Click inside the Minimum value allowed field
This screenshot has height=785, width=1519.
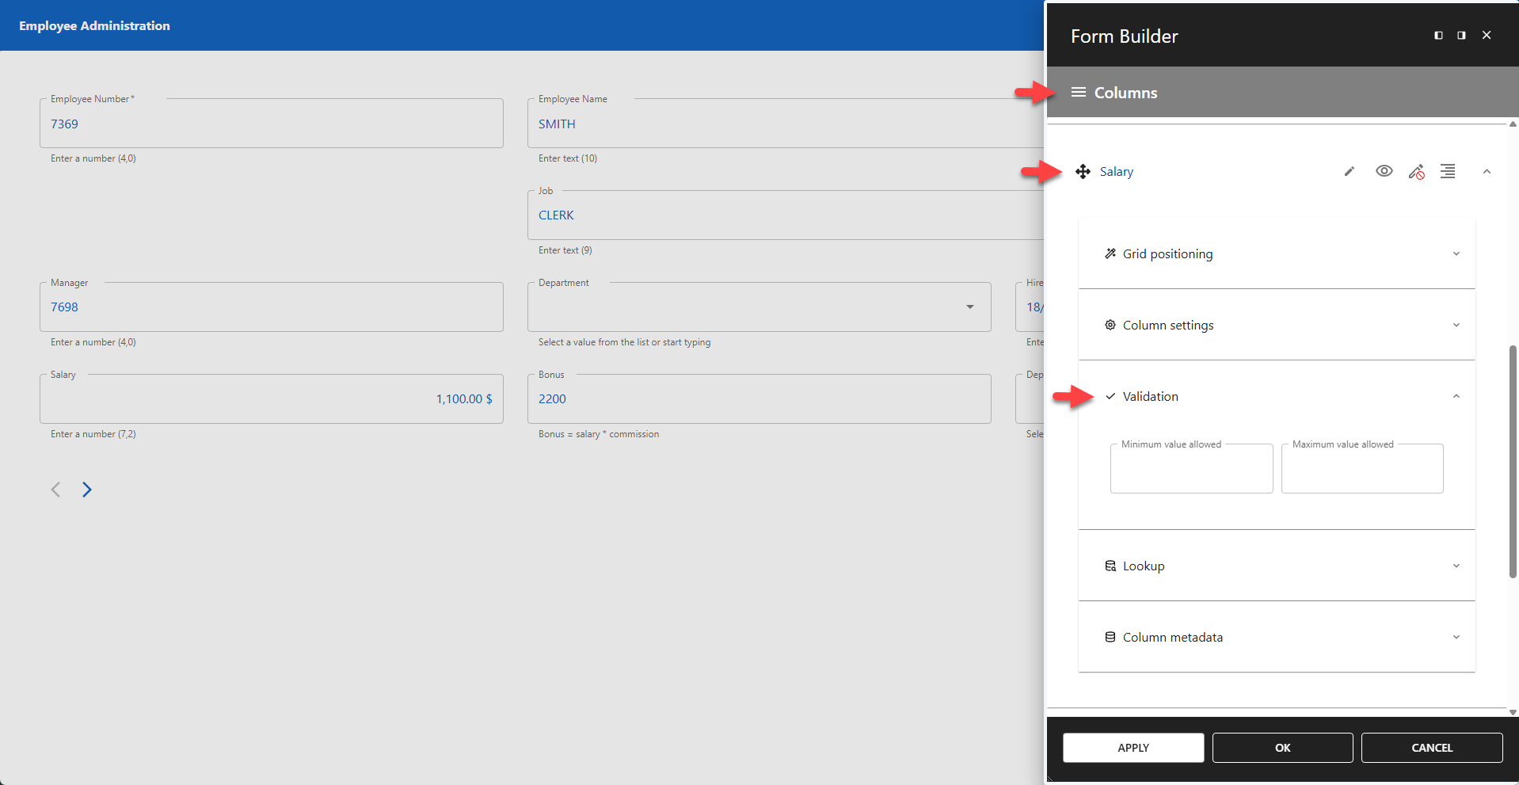pos(1190,468)
